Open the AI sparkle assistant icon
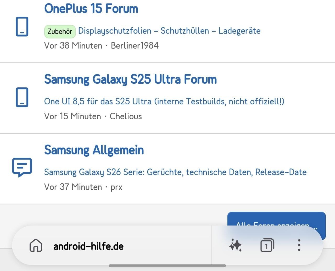The width and height of the screenshot is (335, 271). click(x=235, y=246)
